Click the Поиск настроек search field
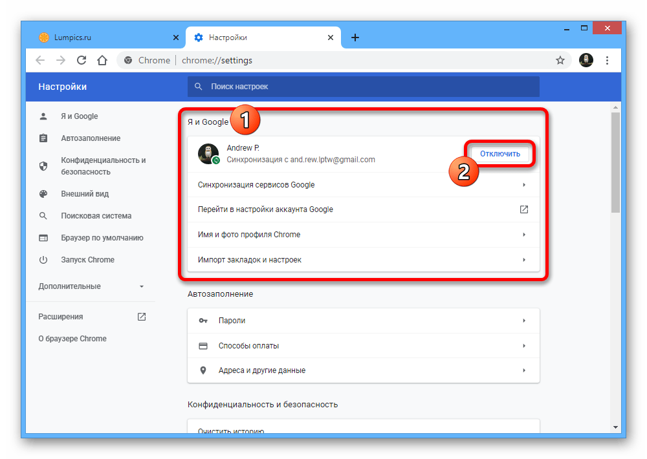 tap(363, 86)
